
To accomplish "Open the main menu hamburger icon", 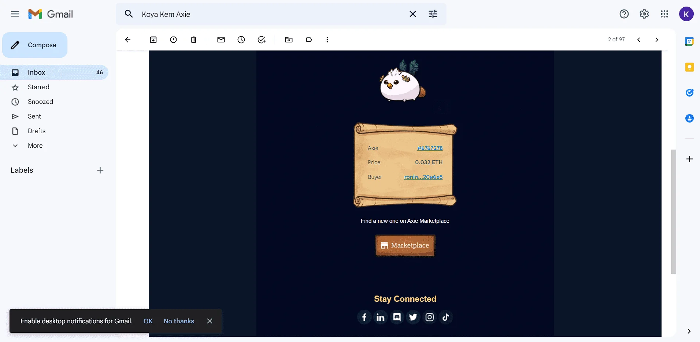I will tap(15, 14).
